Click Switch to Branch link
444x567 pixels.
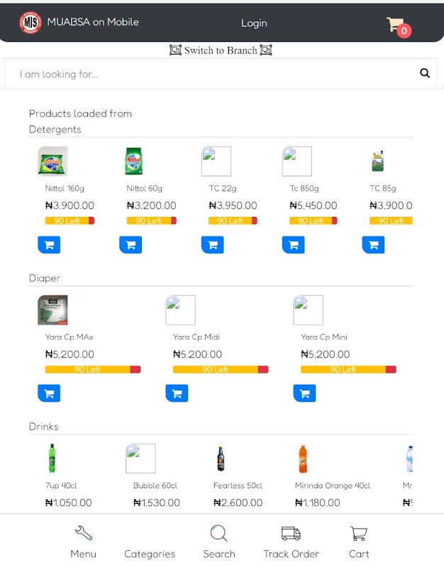(221, 50)
